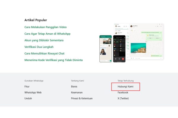Viewport: 178px width, 118px height.
Task: Open Menerima Kode Verifikasi yang Tidak Diminta
Action: point(54,60)
